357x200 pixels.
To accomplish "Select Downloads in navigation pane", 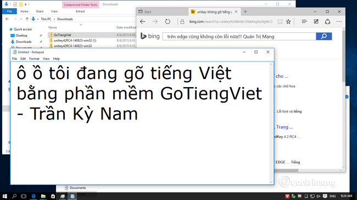I will 24,42.
